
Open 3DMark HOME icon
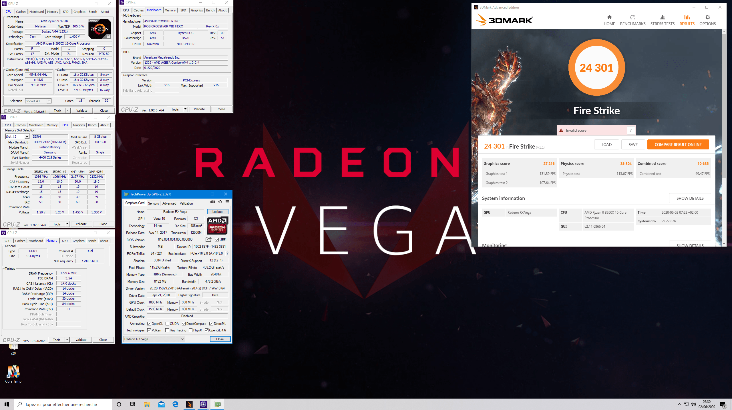tap(609, 17)
